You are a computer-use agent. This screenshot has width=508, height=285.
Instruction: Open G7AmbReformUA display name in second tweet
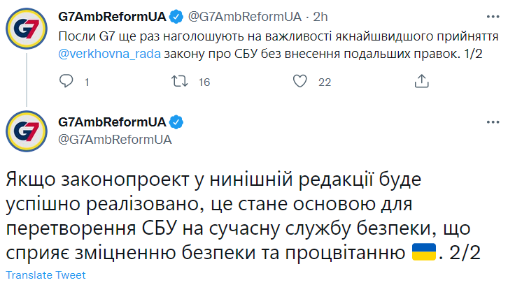click(x=112, y=122)
